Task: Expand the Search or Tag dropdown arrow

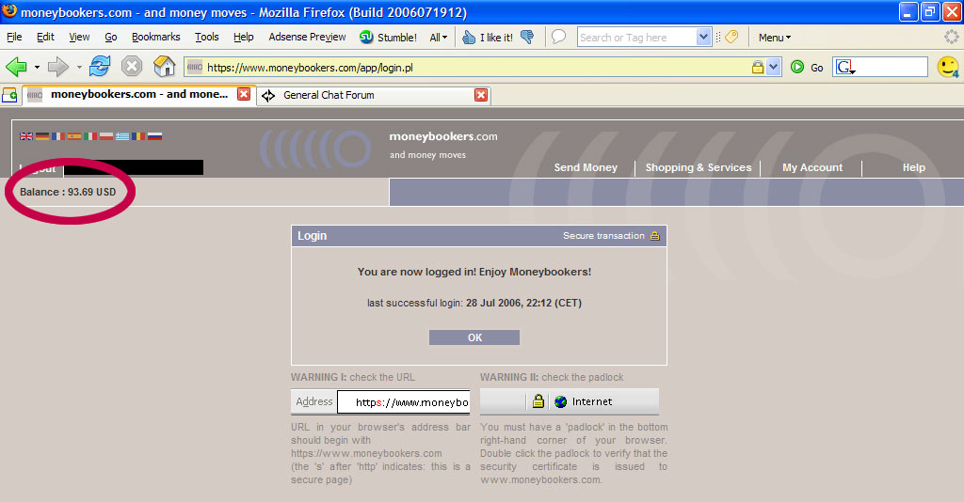Action: pos(704,37)
